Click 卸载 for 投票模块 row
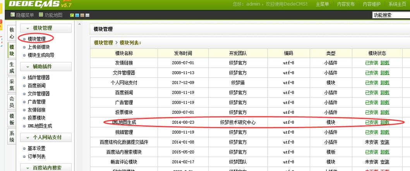Image resolution: width=410 pixels, height=171 pixels. point(385,113)
